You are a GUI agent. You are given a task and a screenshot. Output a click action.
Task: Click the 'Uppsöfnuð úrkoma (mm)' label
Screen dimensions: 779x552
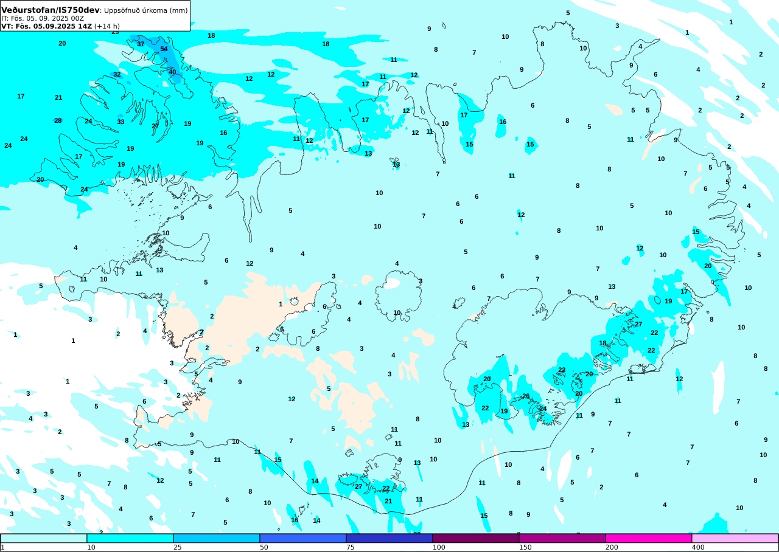coord(146,10)
